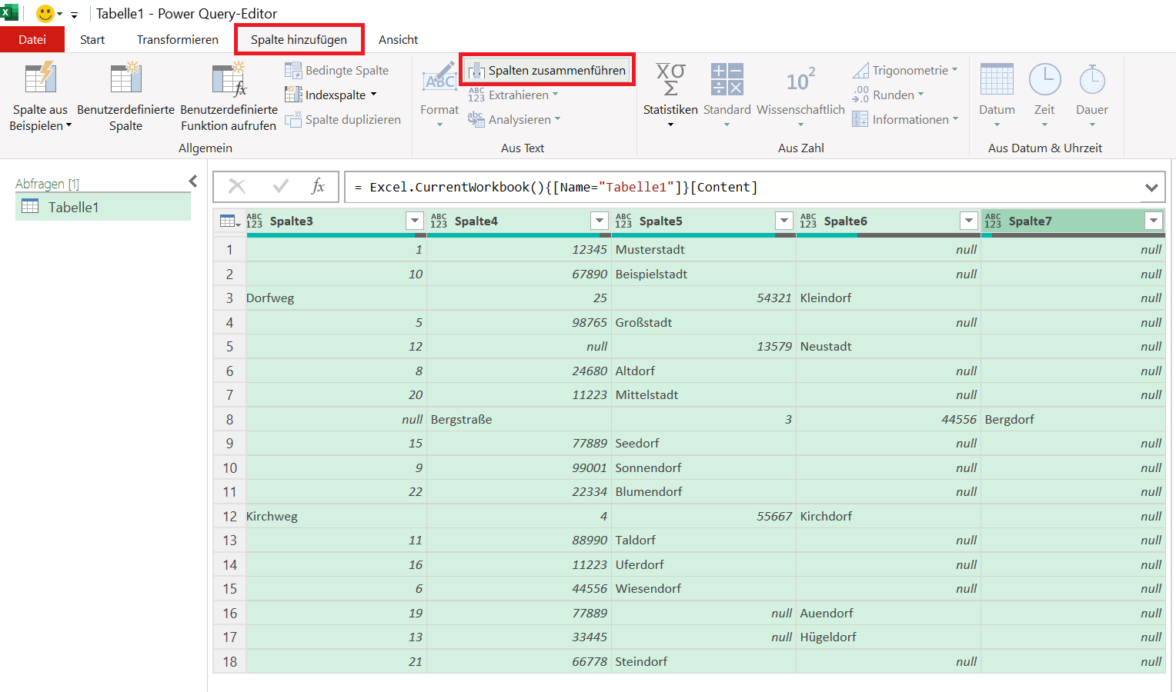1176x692 pixels.
Task: Click the Spalte6 column header
Action: coord(888,221)
